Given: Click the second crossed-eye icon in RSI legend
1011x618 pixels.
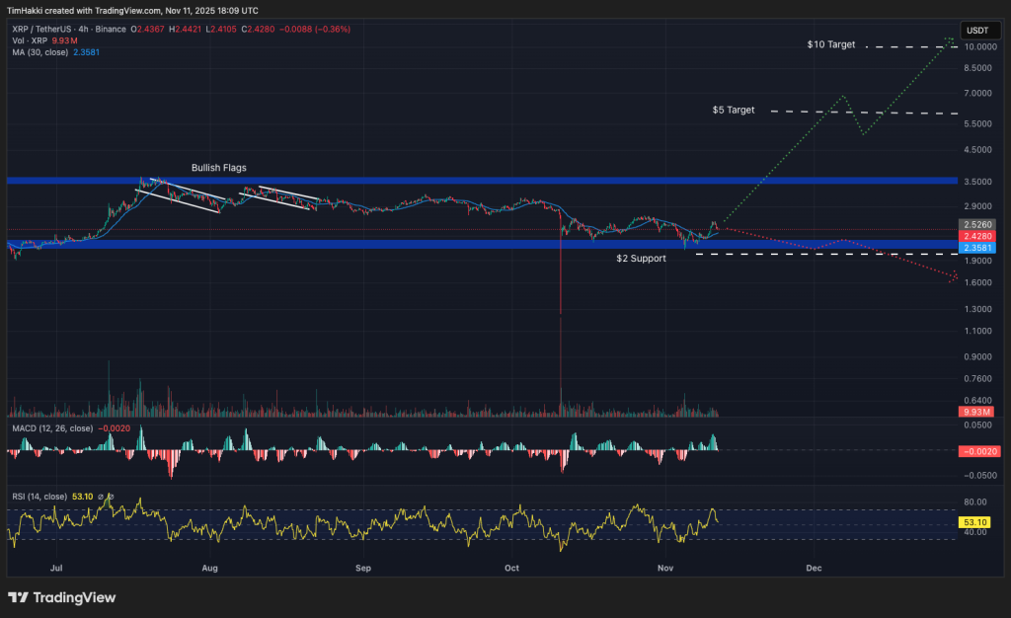Looking at the screenshot, I should pyautogui.click(x=111, y=497).
